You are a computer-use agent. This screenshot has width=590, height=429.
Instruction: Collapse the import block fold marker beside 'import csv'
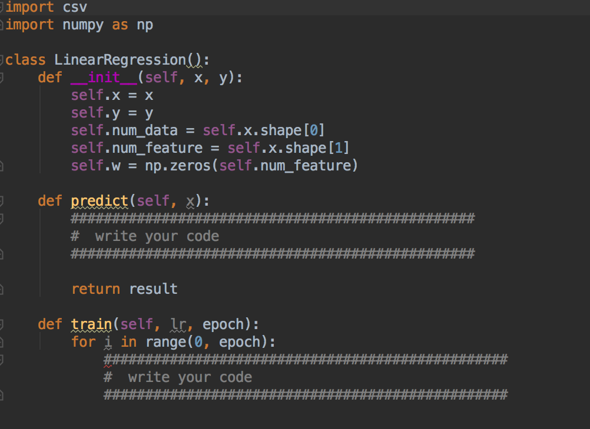point(2,8)
